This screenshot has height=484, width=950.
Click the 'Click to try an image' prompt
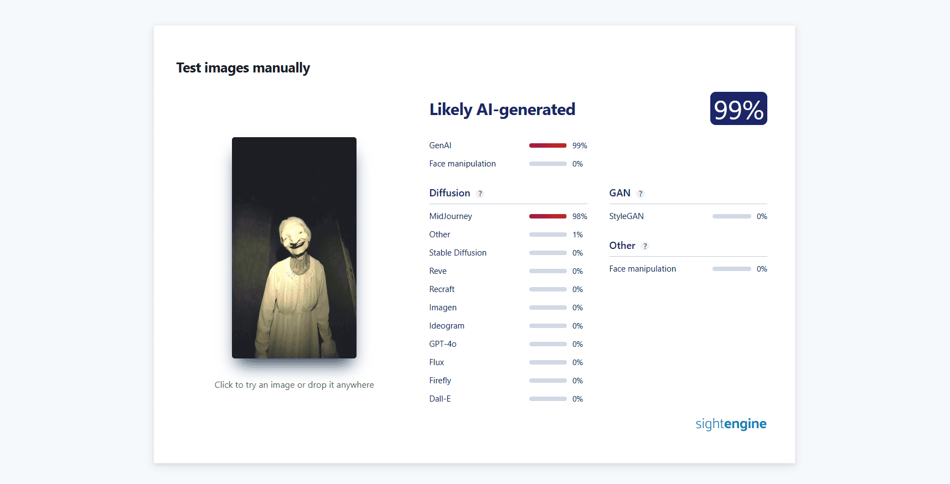294,385
